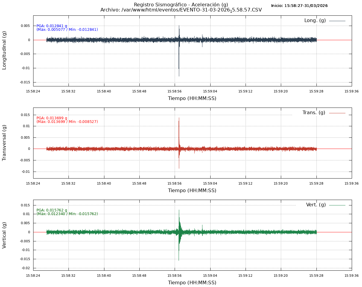Click the blue PGA 0.012841 g value
The image size is (362, 287).
click(52, 26)
